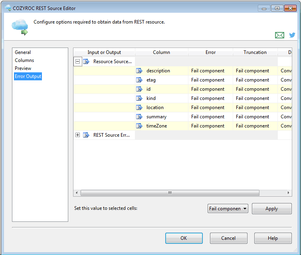Click the REST Source Error output icon
Viewport: 301px width, 255px height.
pos(86,135)
